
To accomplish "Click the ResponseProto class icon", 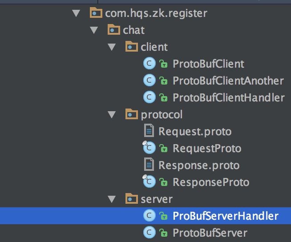I will click(x=149, y=182).
